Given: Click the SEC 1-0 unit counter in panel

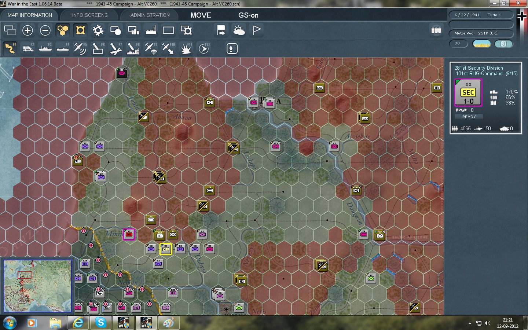Looking at the screenshot, I should 468,93.
